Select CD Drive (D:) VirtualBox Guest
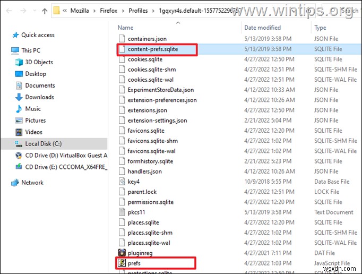Viewport: 362px width, 274px height. tap(66, 156)
